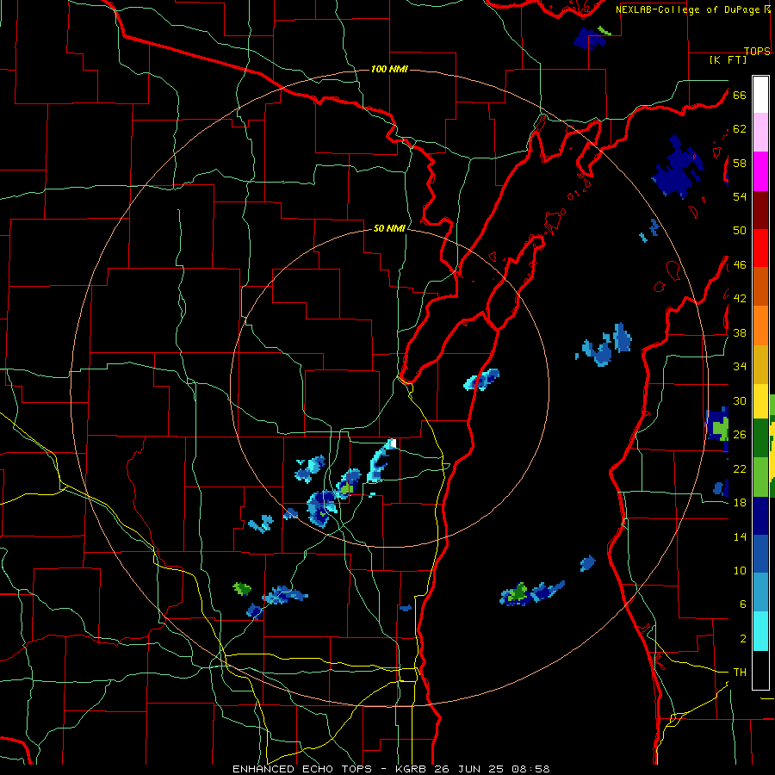
Task: Click the 30 value on the legend
Action: click(740, 400)
